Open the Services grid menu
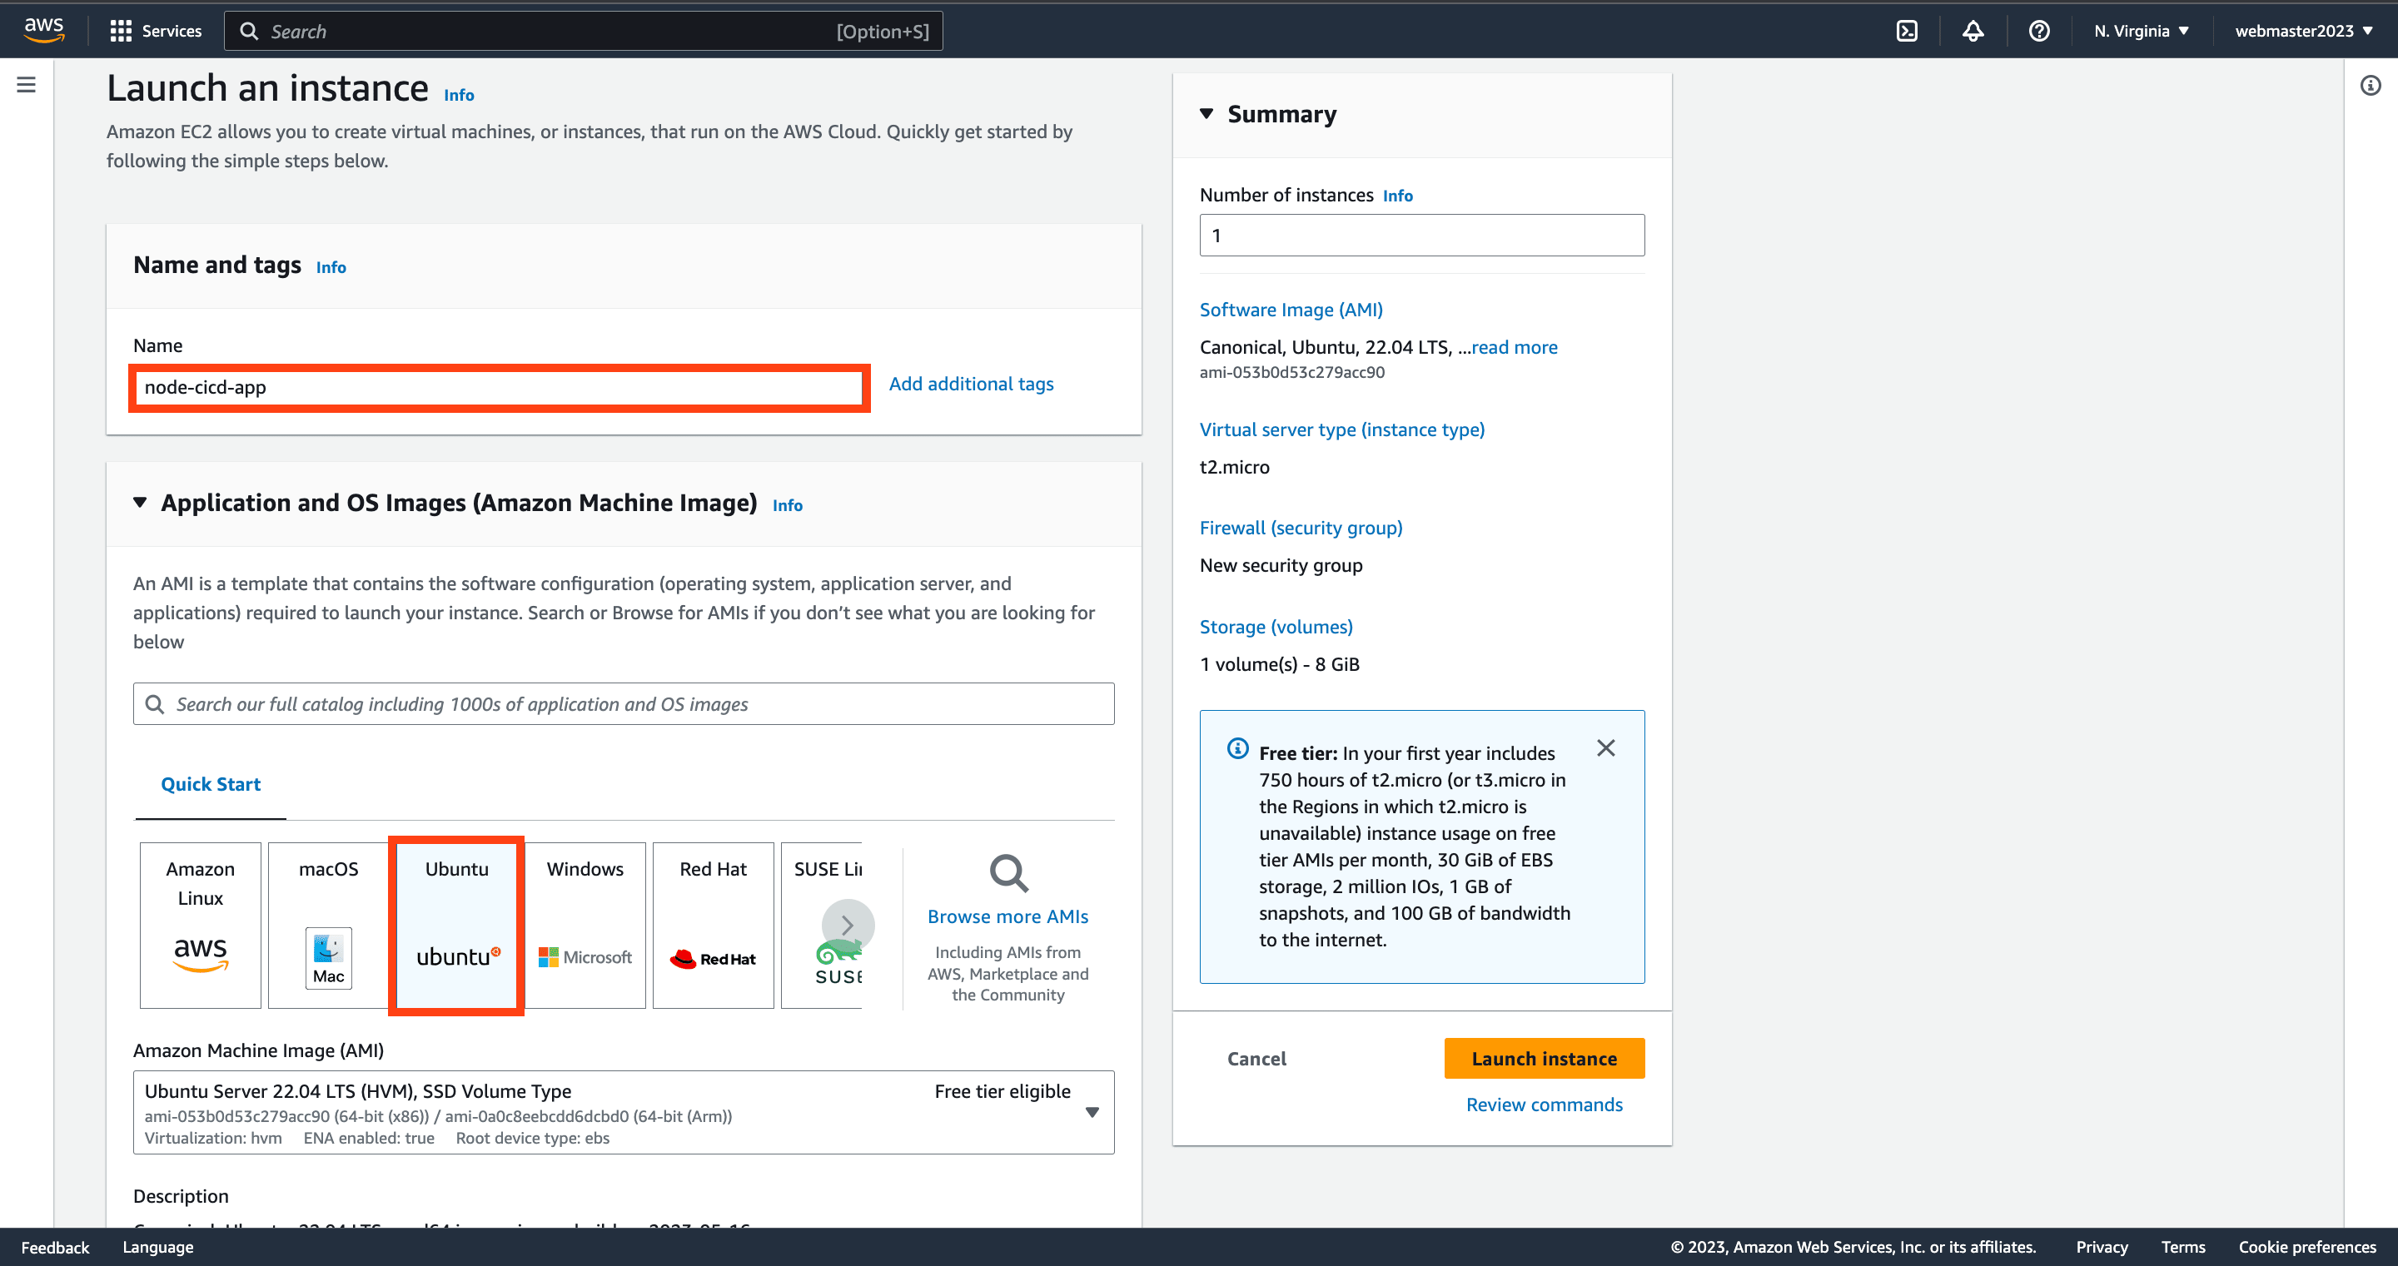The width and height of the screenshot is (2398, 1266). [x=156, y=31]
